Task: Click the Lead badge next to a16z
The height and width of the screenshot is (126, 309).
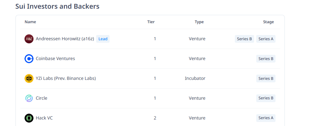Action: pyautogui.click(x=103, y=39)
